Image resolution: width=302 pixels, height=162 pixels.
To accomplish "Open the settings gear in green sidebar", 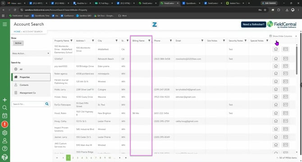I will [x=5, y=133].
